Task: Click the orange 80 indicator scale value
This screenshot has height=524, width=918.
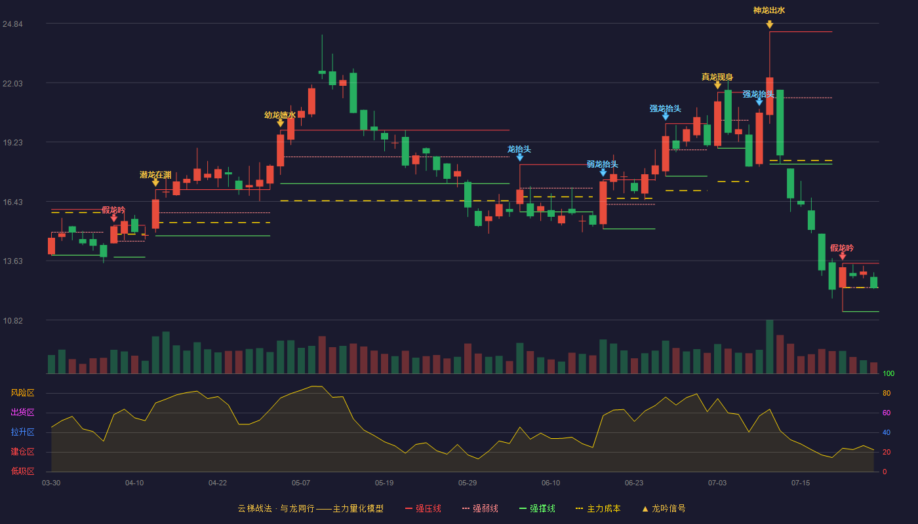Action: point(887,393)
